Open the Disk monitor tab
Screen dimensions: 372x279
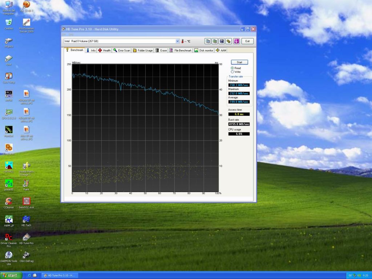(x=204, y=50)
